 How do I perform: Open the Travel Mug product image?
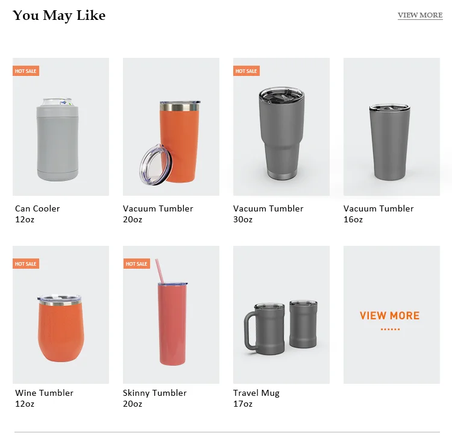point(281,315)
